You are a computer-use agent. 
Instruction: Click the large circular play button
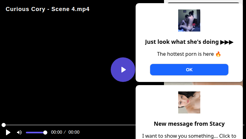click(x=123, y=70)
